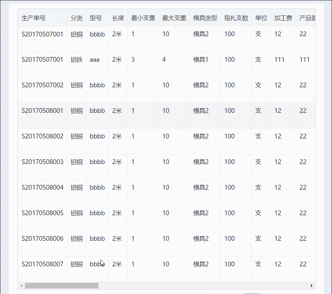Select order number S20170508005
The height and width of the screenshot is (294, 332).
click(43, 213)
